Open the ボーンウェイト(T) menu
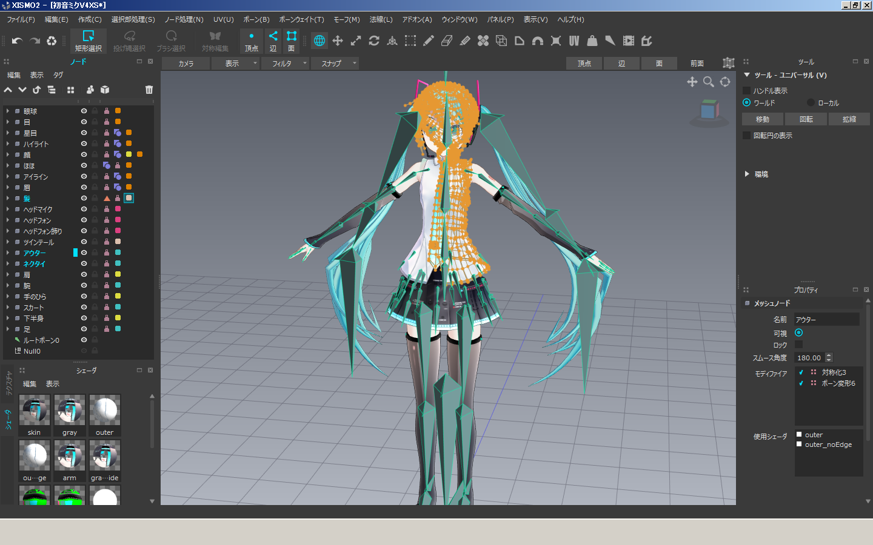 click(301, 19)
